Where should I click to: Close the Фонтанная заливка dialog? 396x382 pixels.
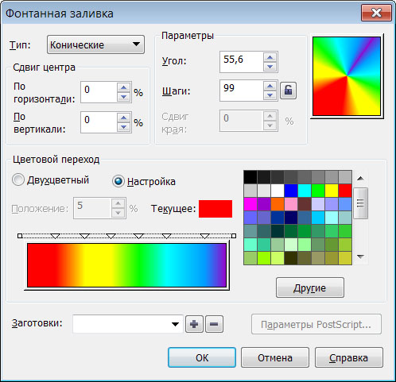pos(376,13)
